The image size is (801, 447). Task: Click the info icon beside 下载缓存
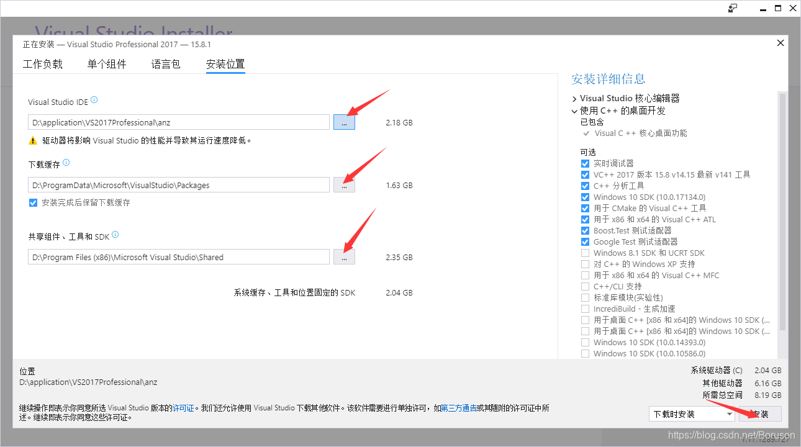[x=66, y=163]
